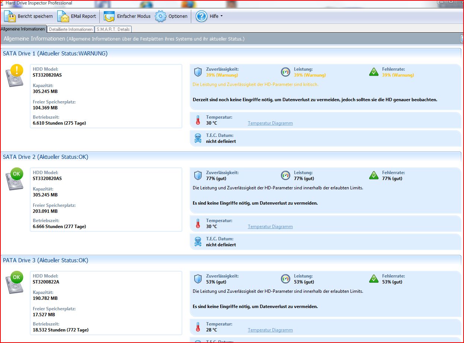Open the Detaillierte Informationen tab
This screenshot has width=464, height=343.
71,29
